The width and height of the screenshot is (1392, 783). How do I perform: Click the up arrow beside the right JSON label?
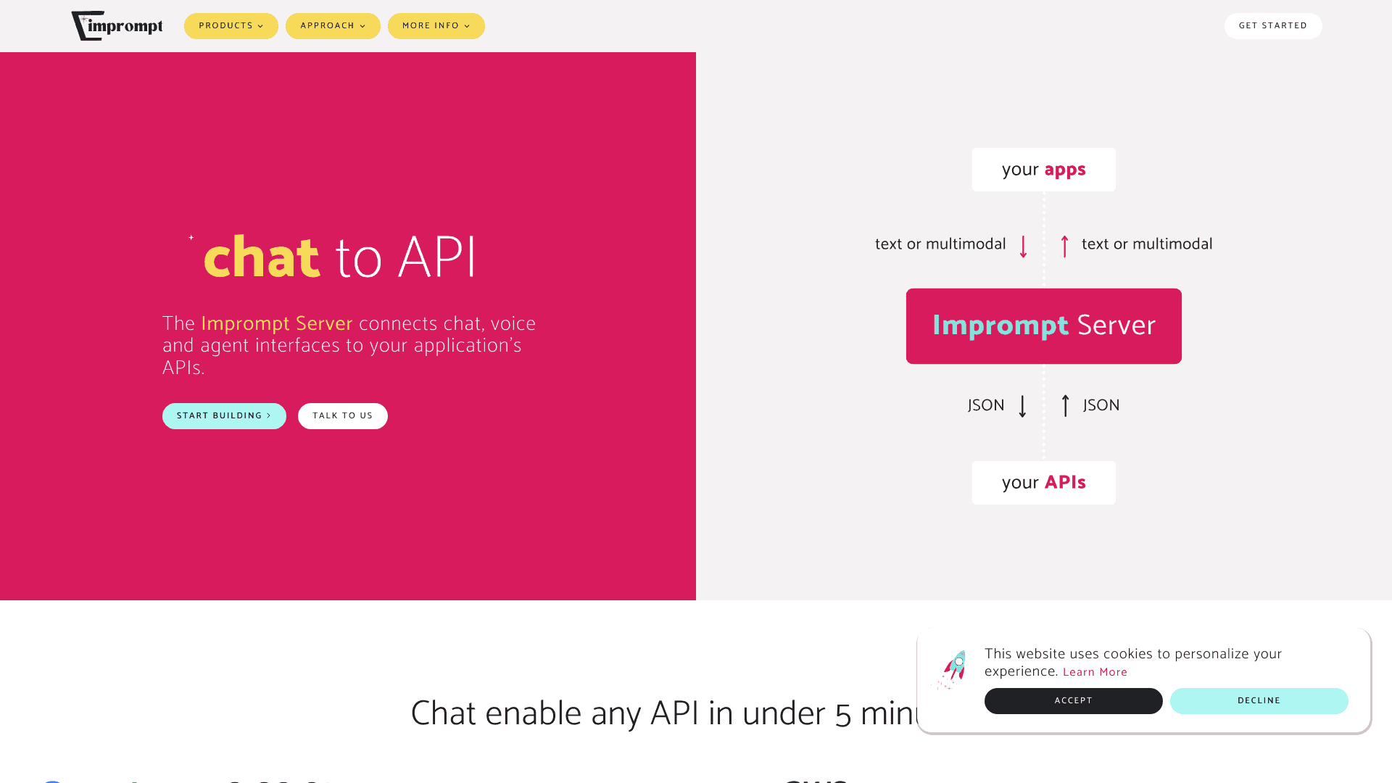coord(1064,406)
